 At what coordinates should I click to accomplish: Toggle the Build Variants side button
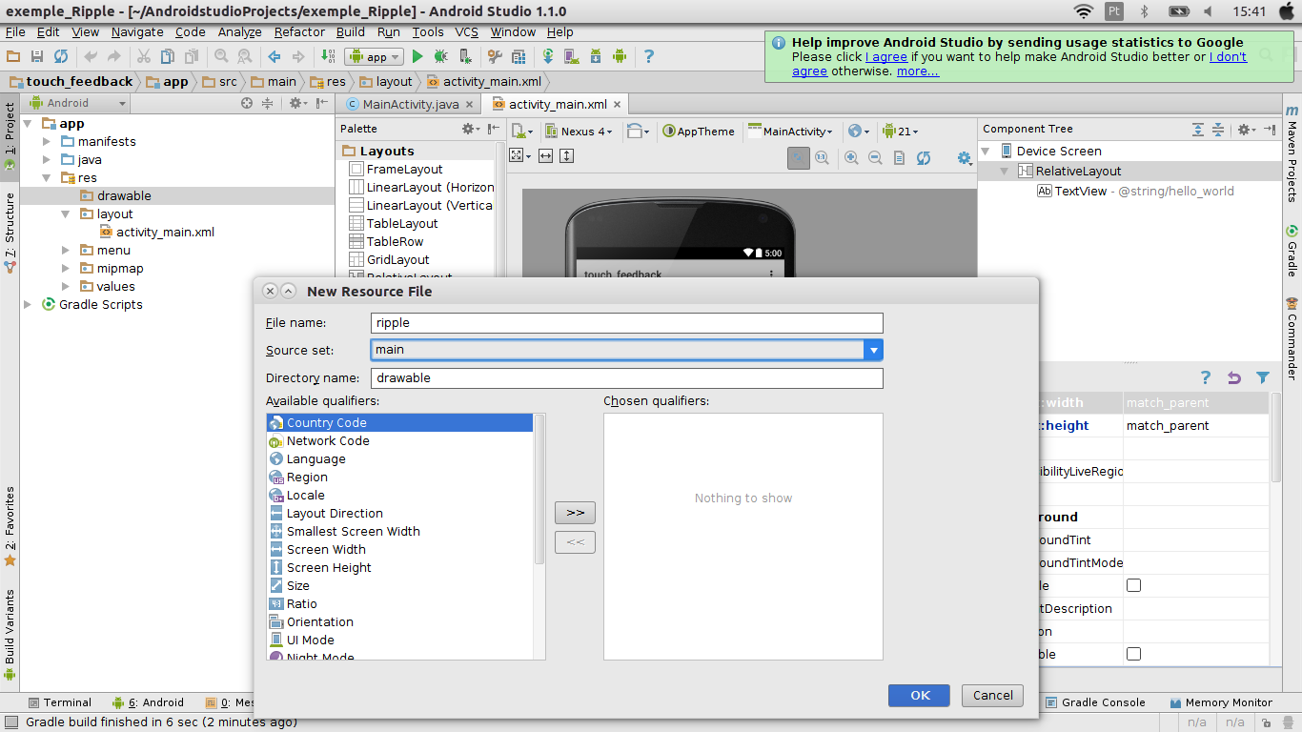coord(10,635)
